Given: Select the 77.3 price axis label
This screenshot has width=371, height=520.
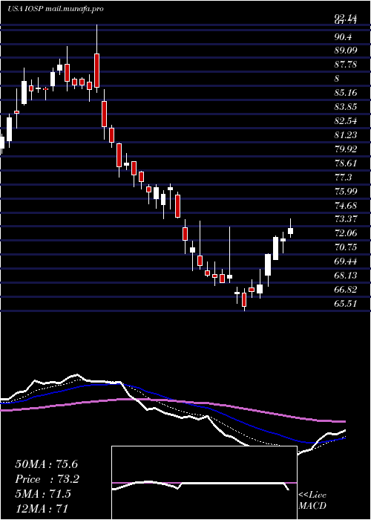Looking at the screenshot, I should pos(344,177).
